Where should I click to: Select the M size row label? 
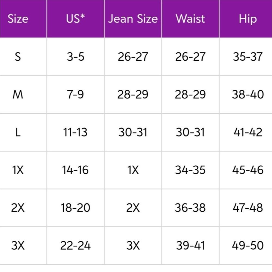coord(18,94)
